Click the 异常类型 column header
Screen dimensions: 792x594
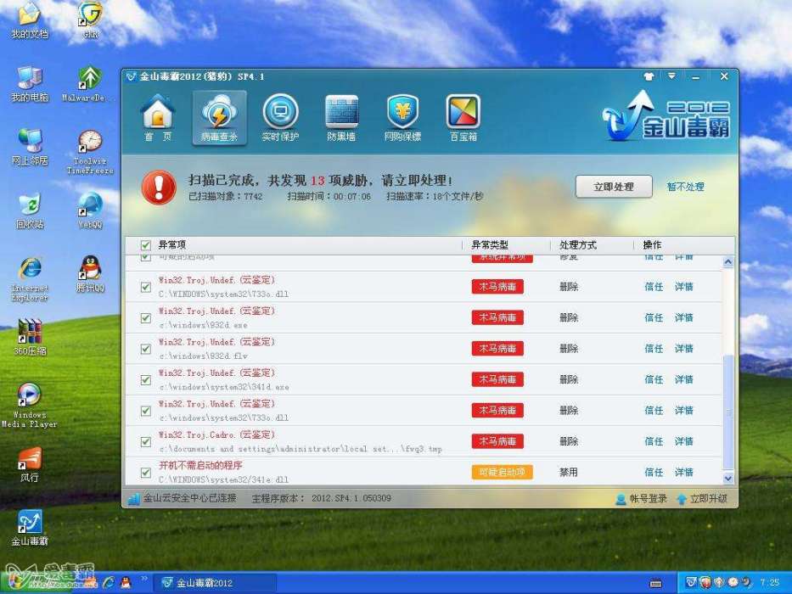click(490, 245)
